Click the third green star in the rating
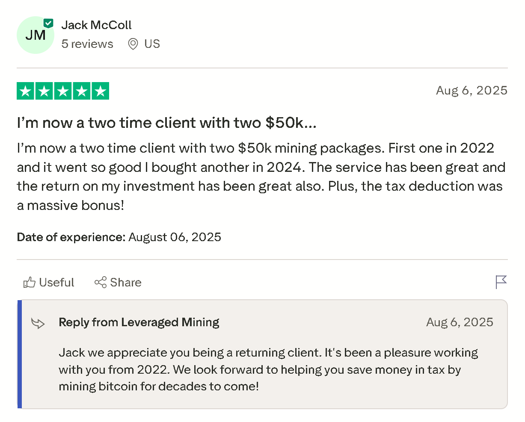The width and height of the screenshot is (525, 422). (x=63, y=91)
